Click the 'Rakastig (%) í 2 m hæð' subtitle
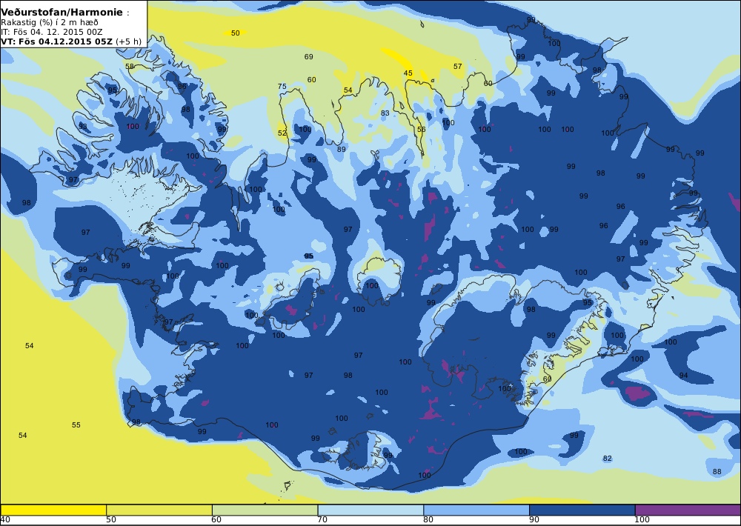The image size is (741, 526). tap(49, 22)
